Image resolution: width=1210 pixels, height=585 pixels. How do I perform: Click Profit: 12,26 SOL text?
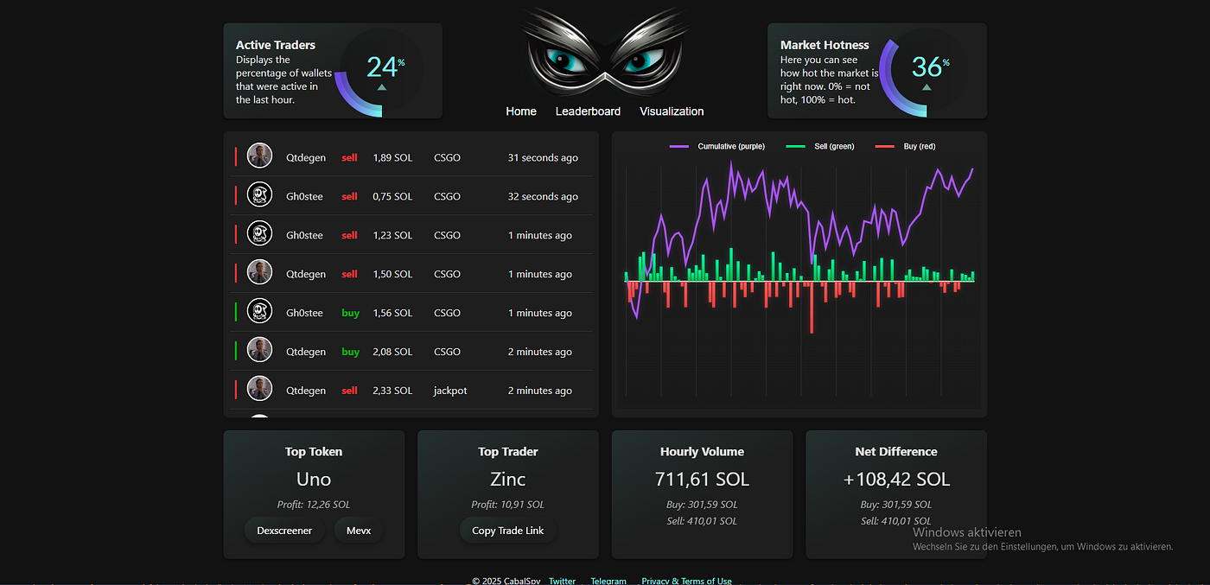pyautogui.click(x=314, y=505)
